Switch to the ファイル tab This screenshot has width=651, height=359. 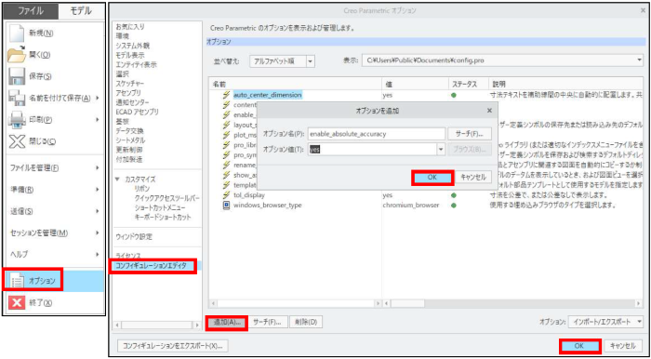[x=31, y=11]
